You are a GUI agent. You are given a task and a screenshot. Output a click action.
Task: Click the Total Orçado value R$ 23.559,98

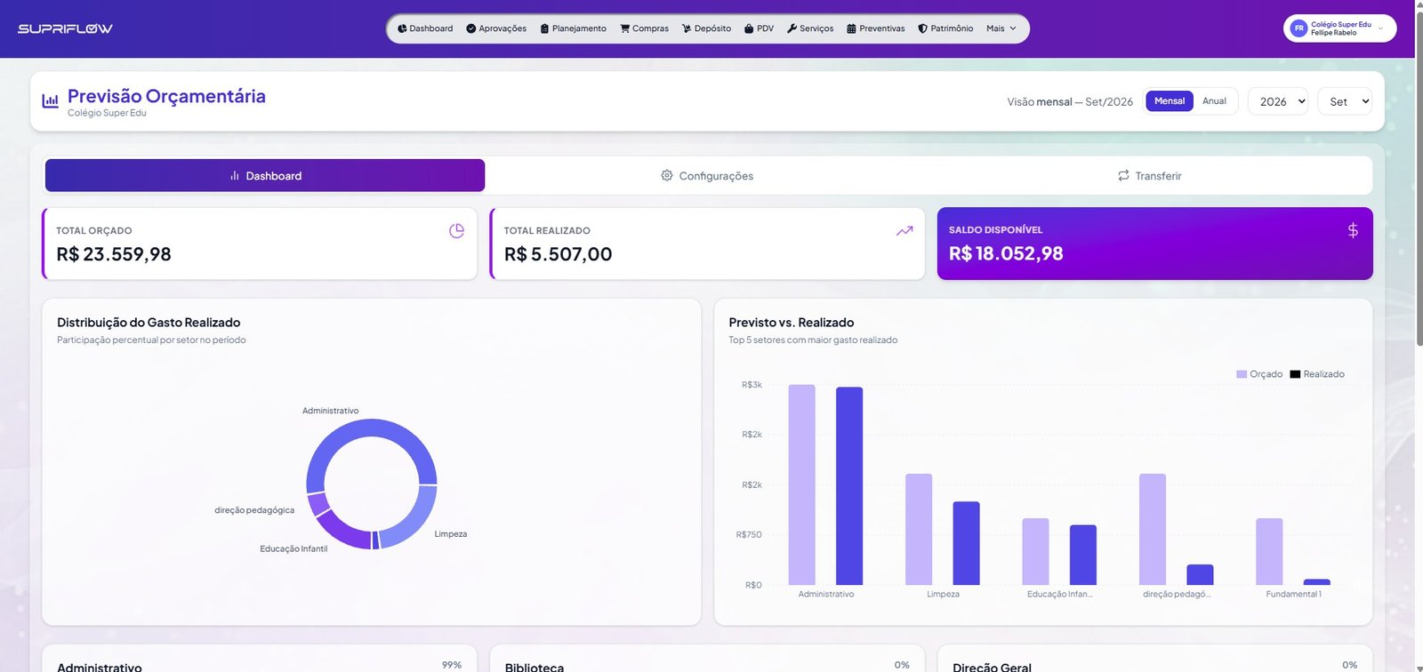(114, 254)
